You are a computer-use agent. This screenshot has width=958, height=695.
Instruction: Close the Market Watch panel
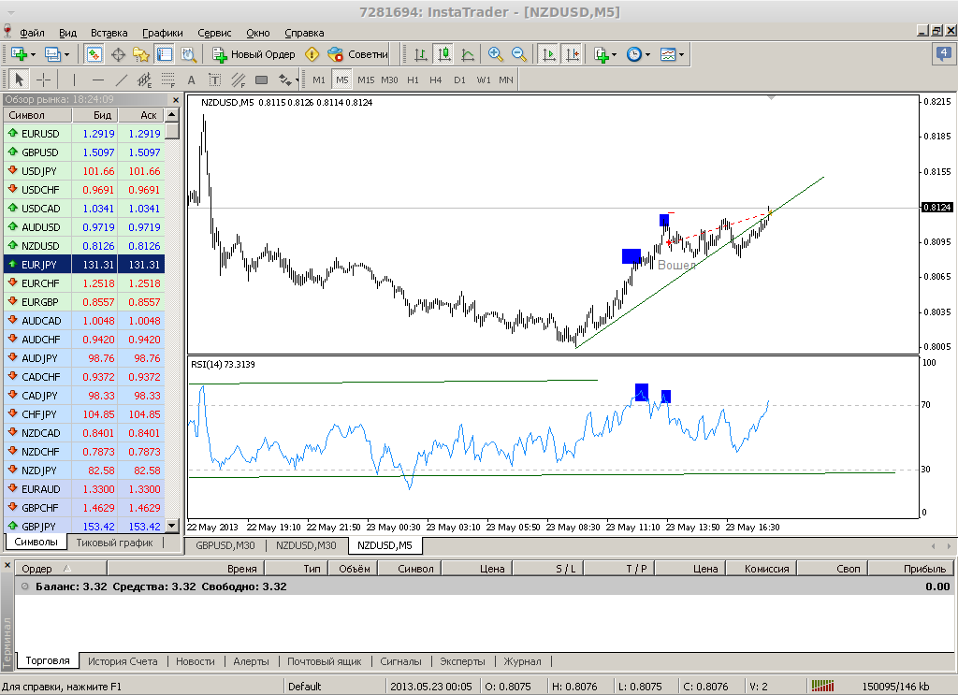click(176, 99)
